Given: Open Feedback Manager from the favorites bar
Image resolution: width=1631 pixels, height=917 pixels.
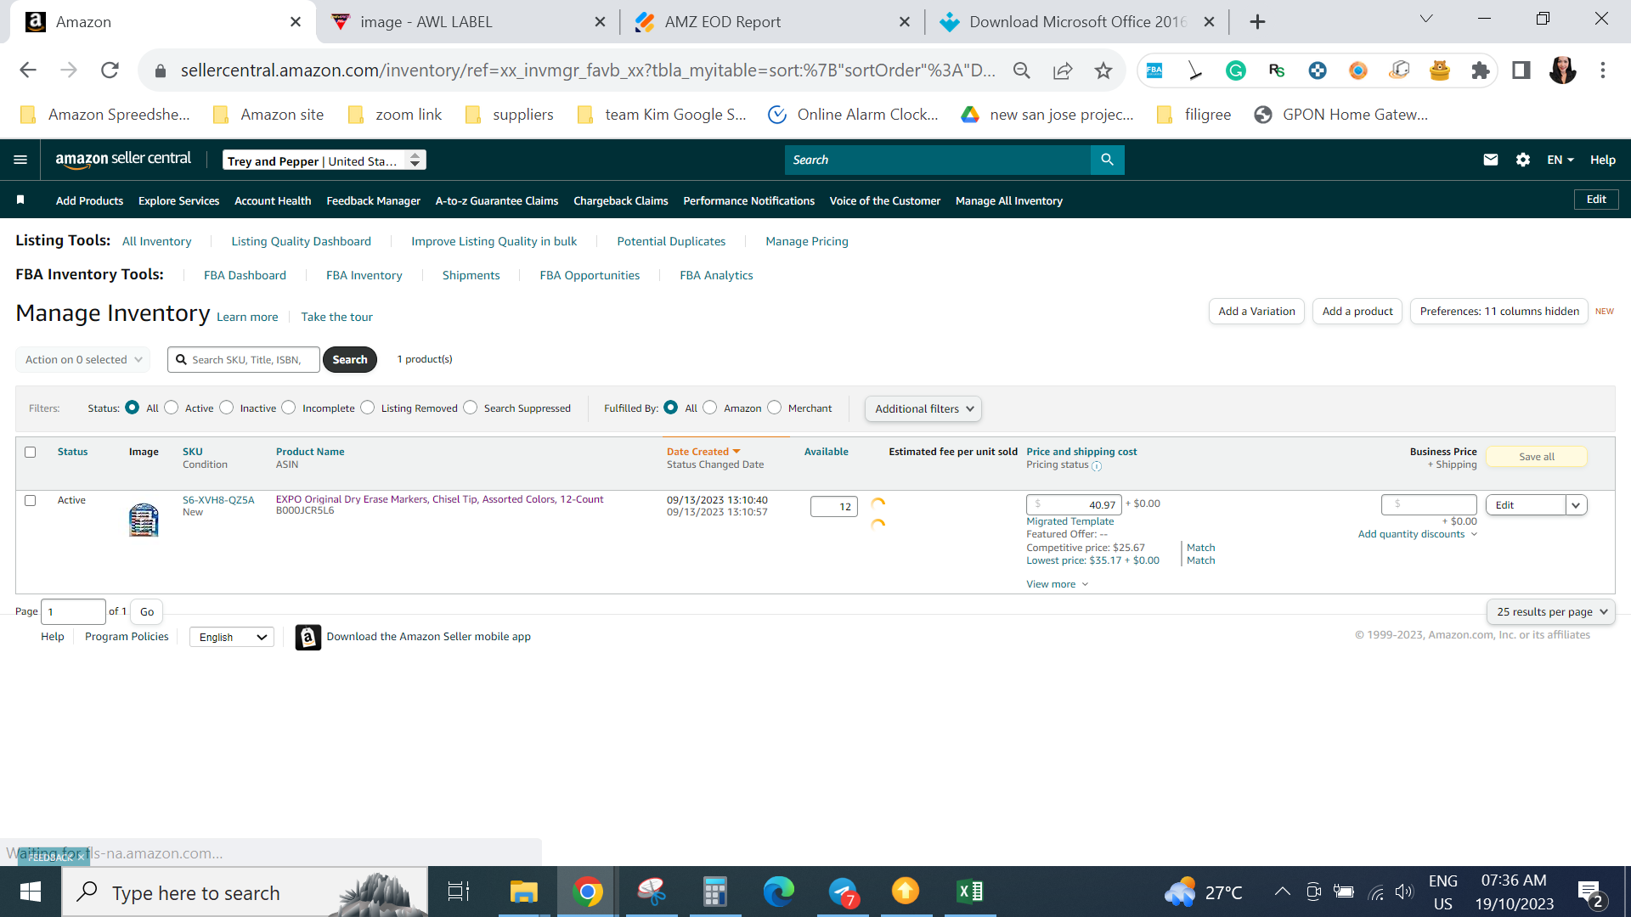Looking at the screenshot, I should click(374, 201).
